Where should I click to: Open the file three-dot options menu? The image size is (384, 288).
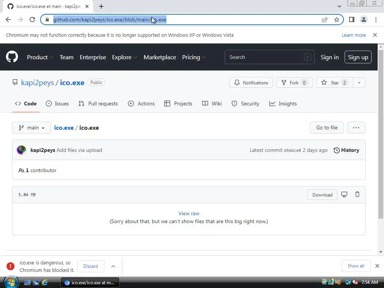(x=356, y=127)
